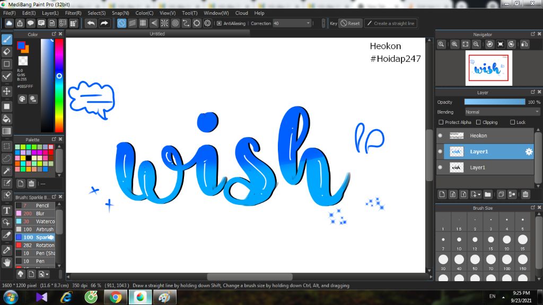Viewport: 543px width, 305px height.
Task: Hide the bottom Layer1 layer
Action: point(440,167)
